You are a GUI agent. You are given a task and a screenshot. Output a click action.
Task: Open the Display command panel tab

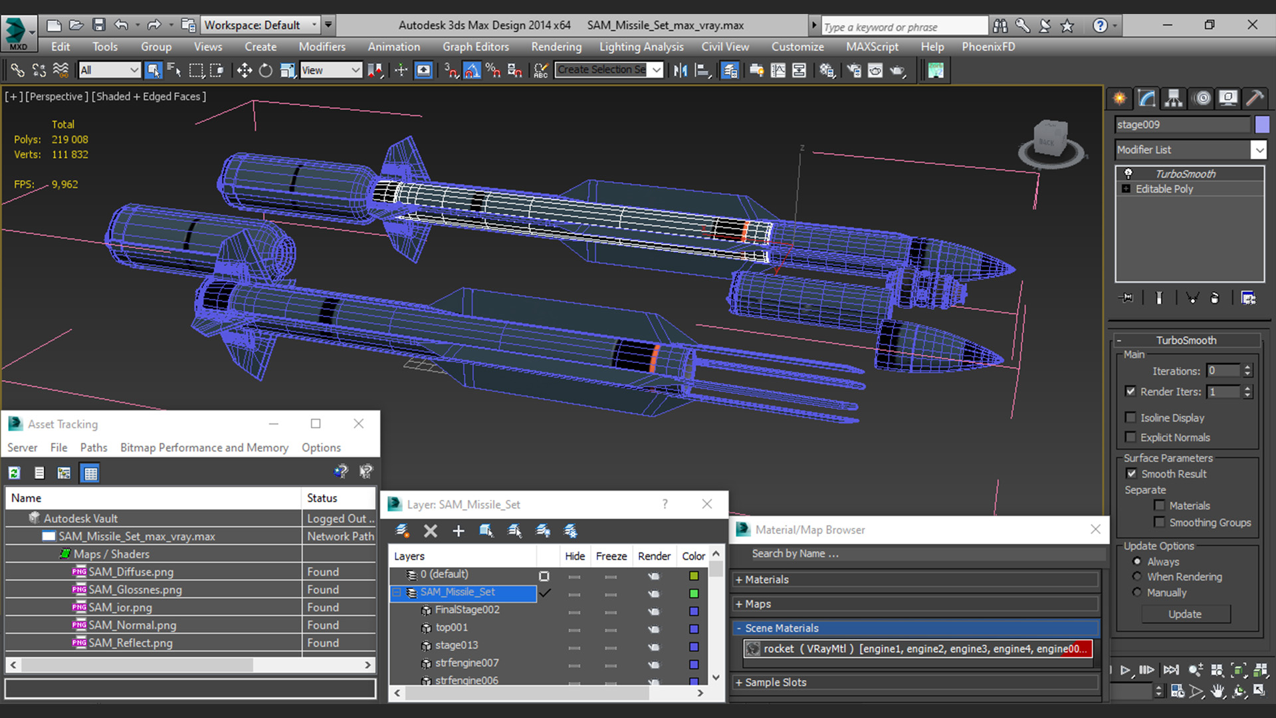(x=1228, y=98)
